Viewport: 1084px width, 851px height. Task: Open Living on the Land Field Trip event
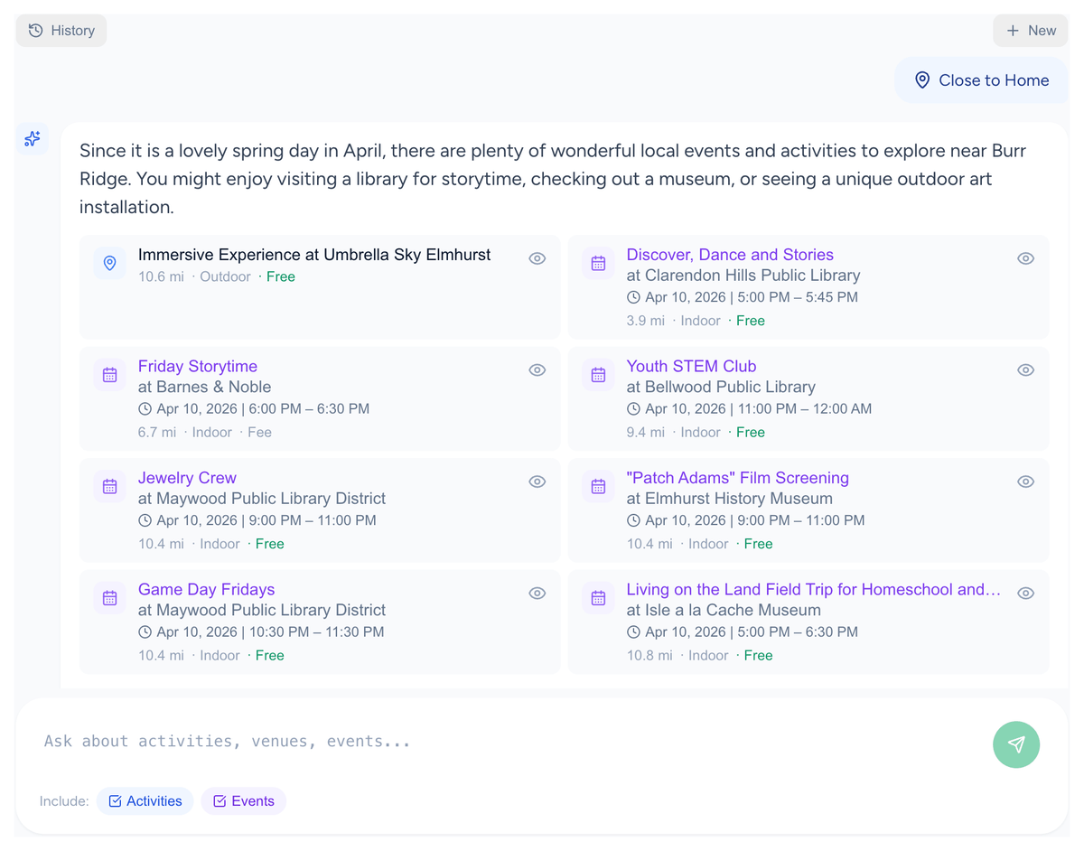pyautogui.click(x=814, y=590)
